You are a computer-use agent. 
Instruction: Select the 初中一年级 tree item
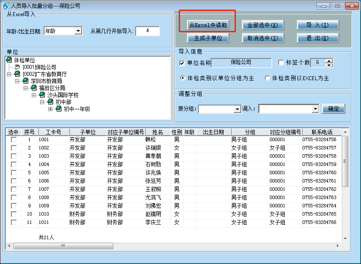point(77,109)
